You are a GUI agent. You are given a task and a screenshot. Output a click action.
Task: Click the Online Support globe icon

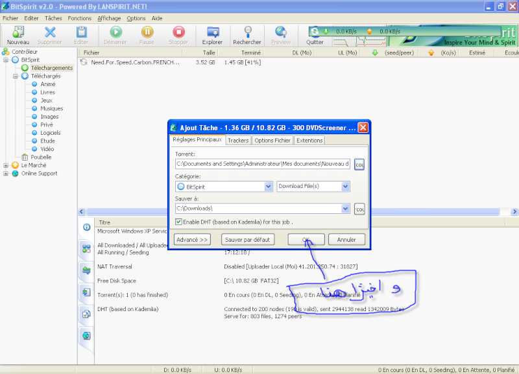pos(15,173)
